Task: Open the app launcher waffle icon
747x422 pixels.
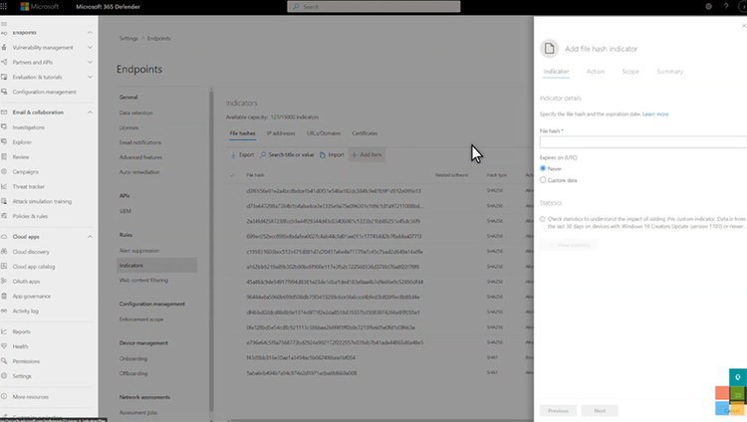Action: [4, 7]
